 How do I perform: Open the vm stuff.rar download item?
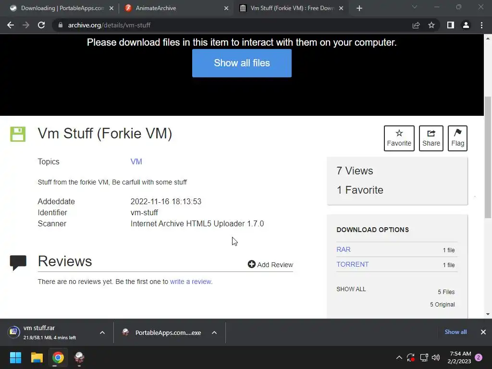point(50,332)
